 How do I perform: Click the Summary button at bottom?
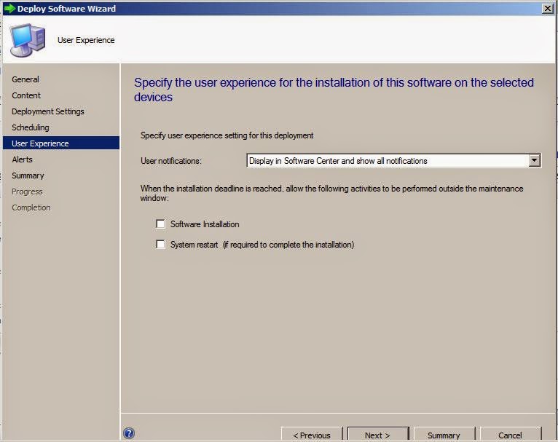(444, 435)
